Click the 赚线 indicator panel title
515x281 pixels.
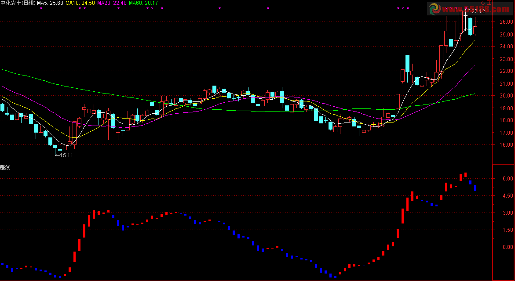(5, 167)
